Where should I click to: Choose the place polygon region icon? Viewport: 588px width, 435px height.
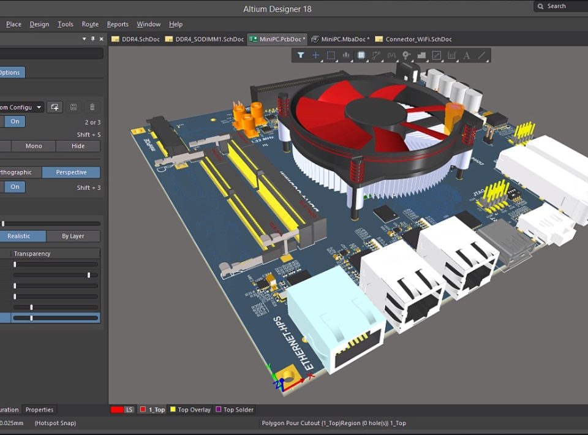(x=421, y=56)
